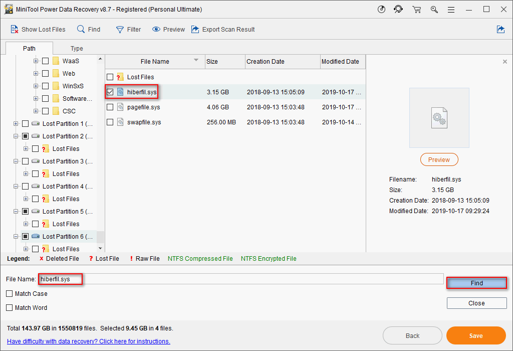Click the File Name column sort arrow
513x351 pixels.
point(196,60)
